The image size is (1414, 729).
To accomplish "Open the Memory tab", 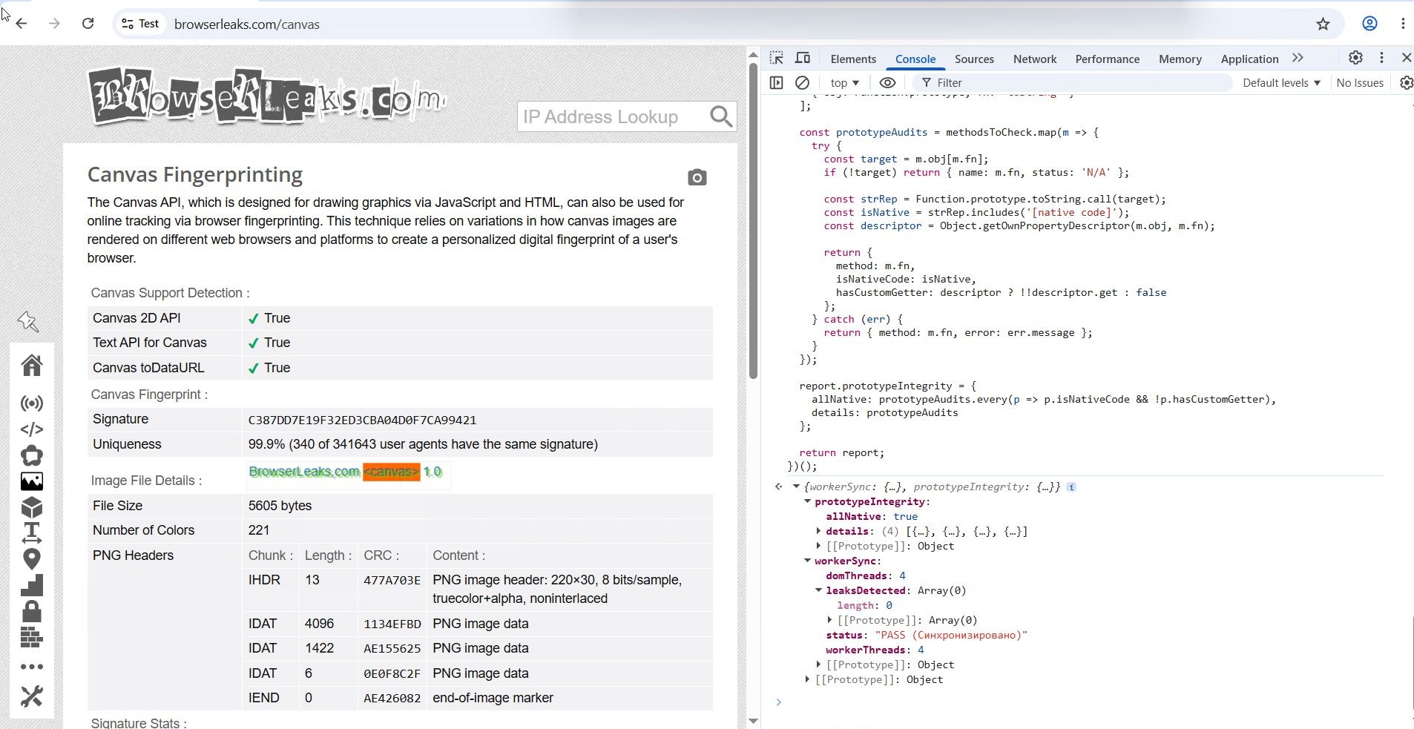I will point(1180,59).
